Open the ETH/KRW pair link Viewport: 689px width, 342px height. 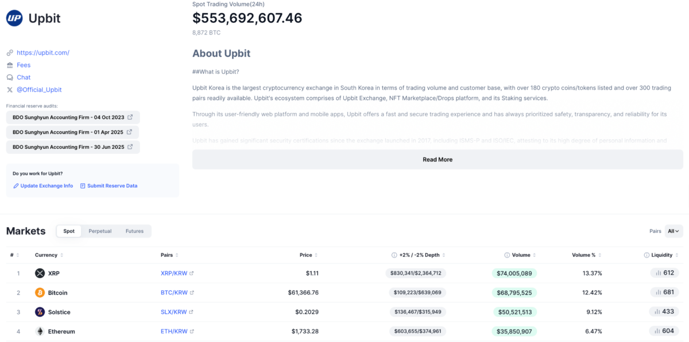174,332
